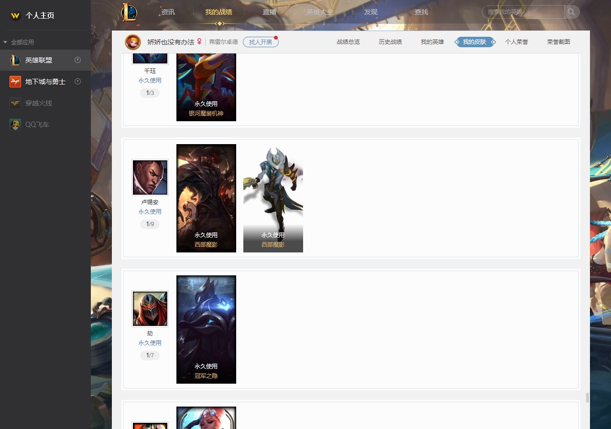Click 永久使用 link under 卢锡安
Screen dimensions: 611x429
click(x=150, y=212)
